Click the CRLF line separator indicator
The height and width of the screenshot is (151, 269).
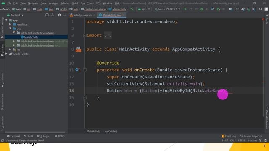233,141
